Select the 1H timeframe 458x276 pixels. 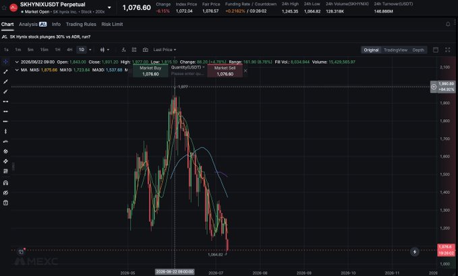pos(57,50)
